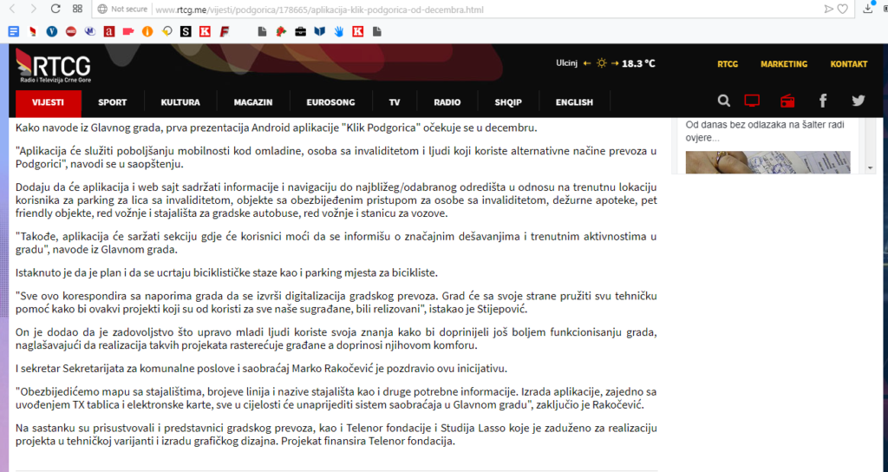
Task: Open the KONTAKT link
Action: pos(849,64)
